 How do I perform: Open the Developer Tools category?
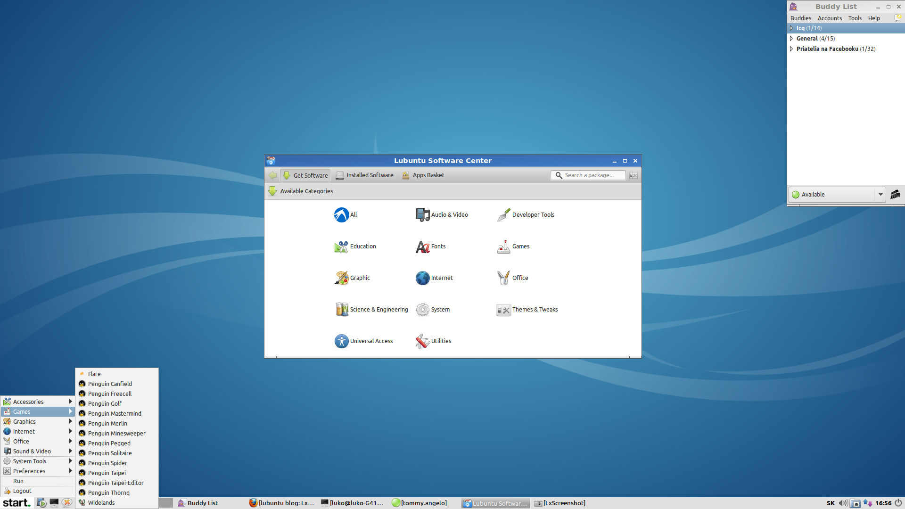(x=526, y=215)
